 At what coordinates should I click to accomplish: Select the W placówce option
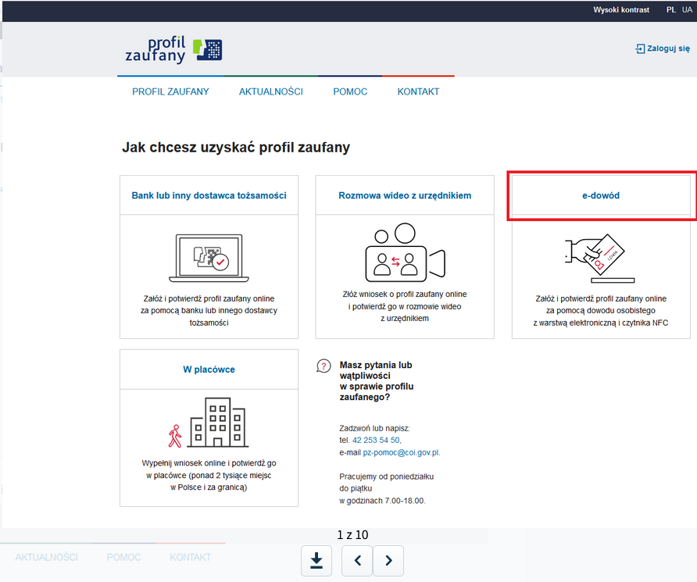pos(209,370)
